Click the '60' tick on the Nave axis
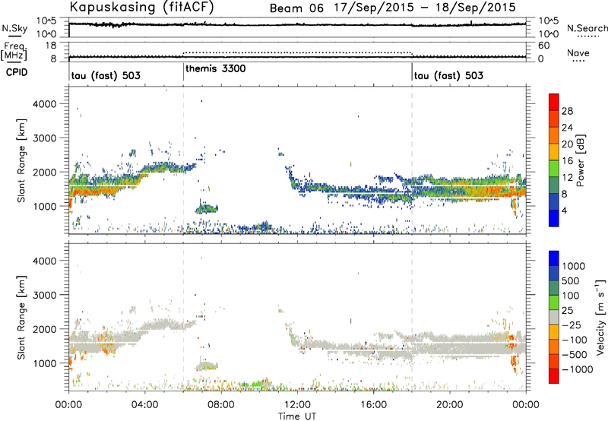The height and width of the screenshot is (421, 608). tap(543, 46)
